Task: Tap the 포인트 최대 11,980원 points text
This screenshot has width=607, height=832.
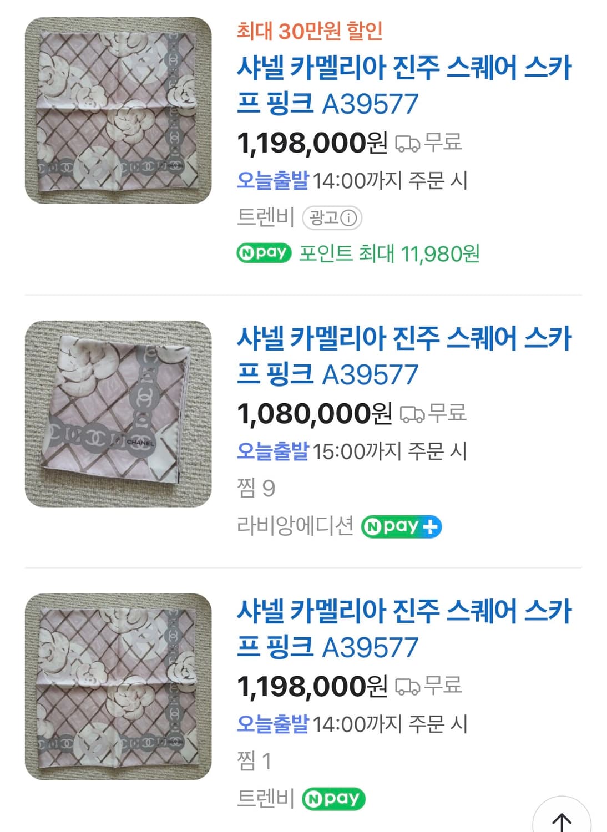Action: point(389,253)
